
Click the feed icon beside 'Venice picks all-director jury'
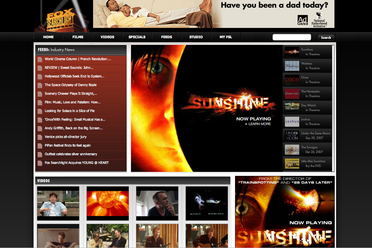pyautogui.click(x=41, y=137)
